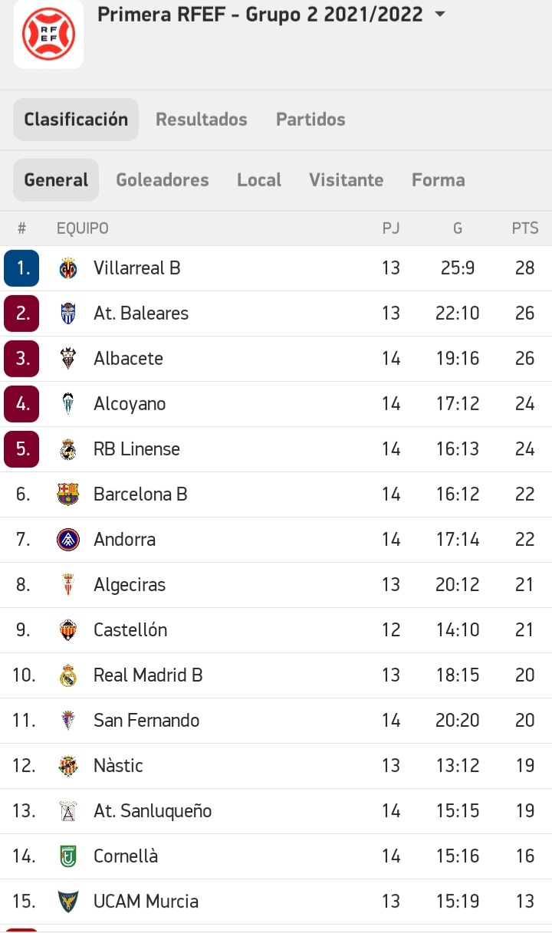The image size is (552, 933).
Task: Open the Partidos tab
Action: pos(310,120)
